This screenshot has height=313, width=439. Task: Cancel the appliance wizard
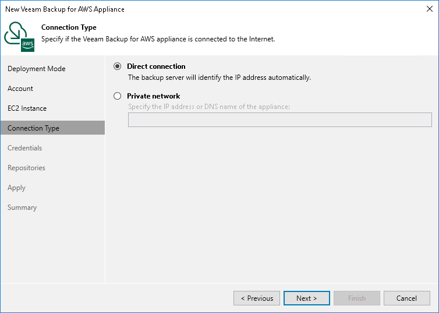click(x=406, y=298)
